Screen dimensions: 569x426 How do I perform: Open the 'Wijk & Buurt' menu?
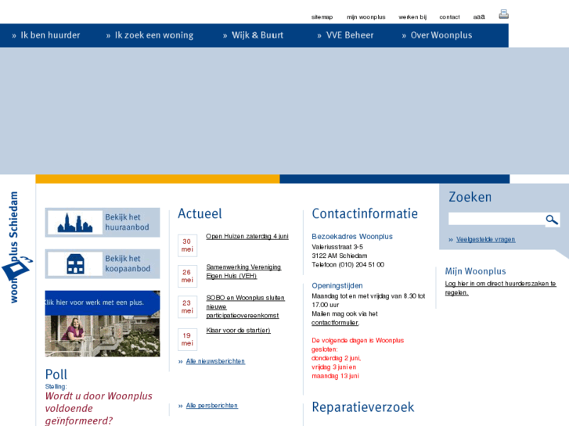click(x=253, y=35)
